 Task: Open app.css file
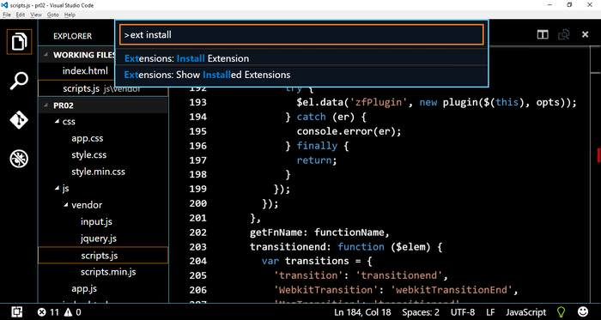[x=87, y=138]
